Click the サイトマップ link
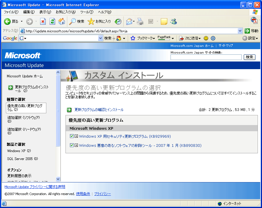The height and width of the screenshot is (208, 262). (226, 46)
